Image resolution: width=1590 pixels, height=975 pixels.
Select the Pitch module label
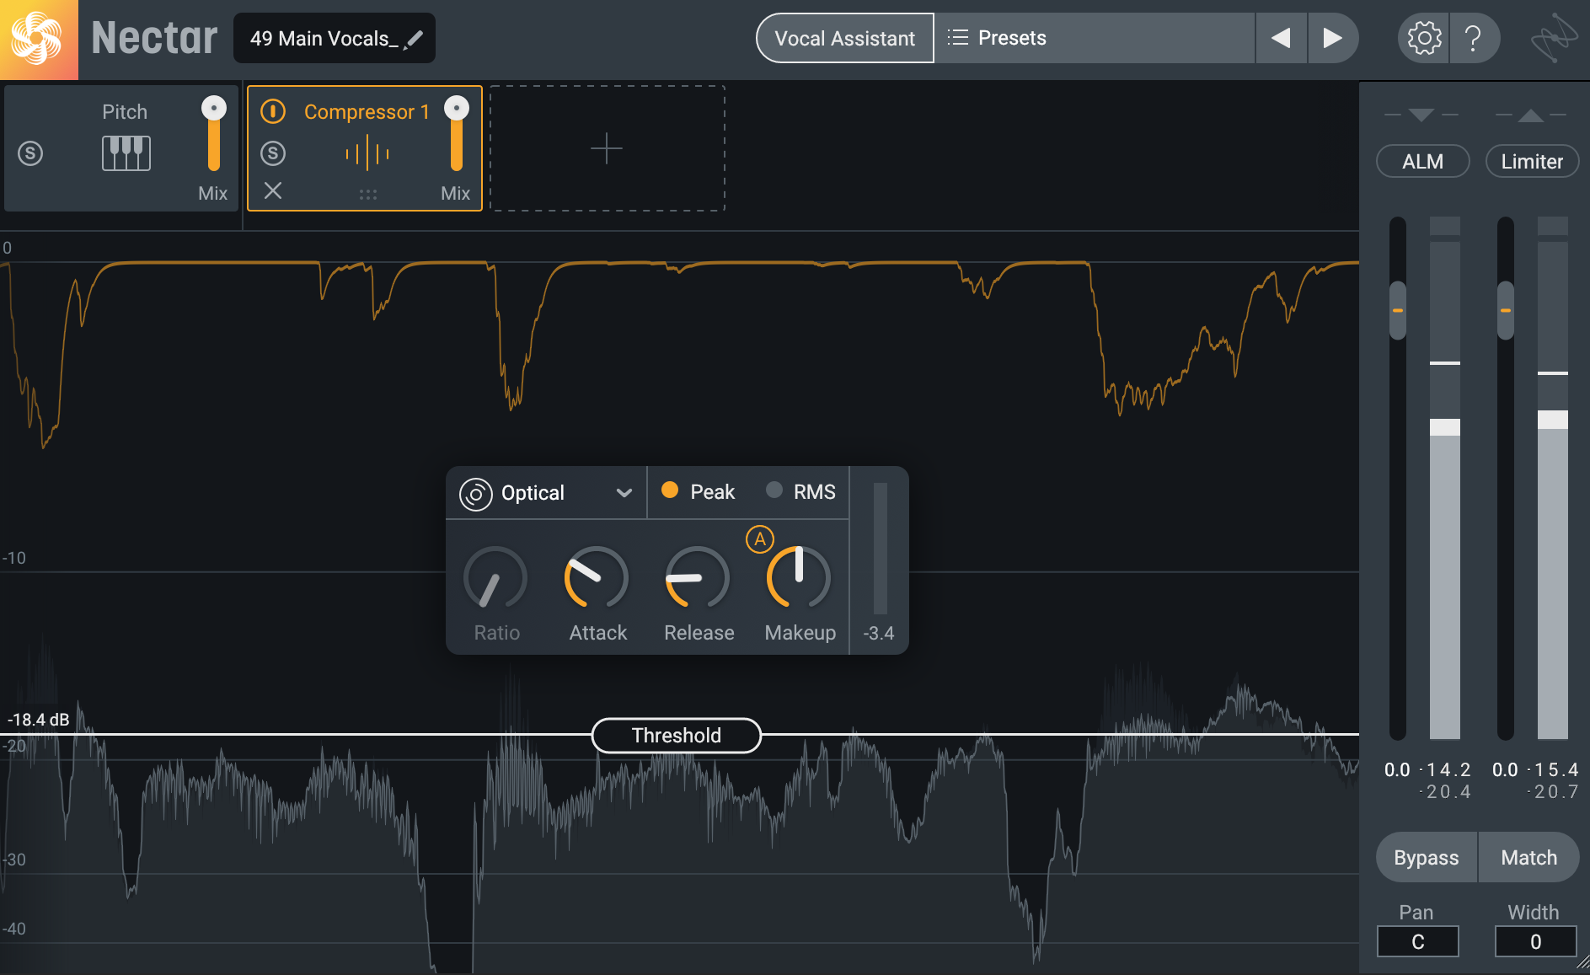(x=125, y=112)
